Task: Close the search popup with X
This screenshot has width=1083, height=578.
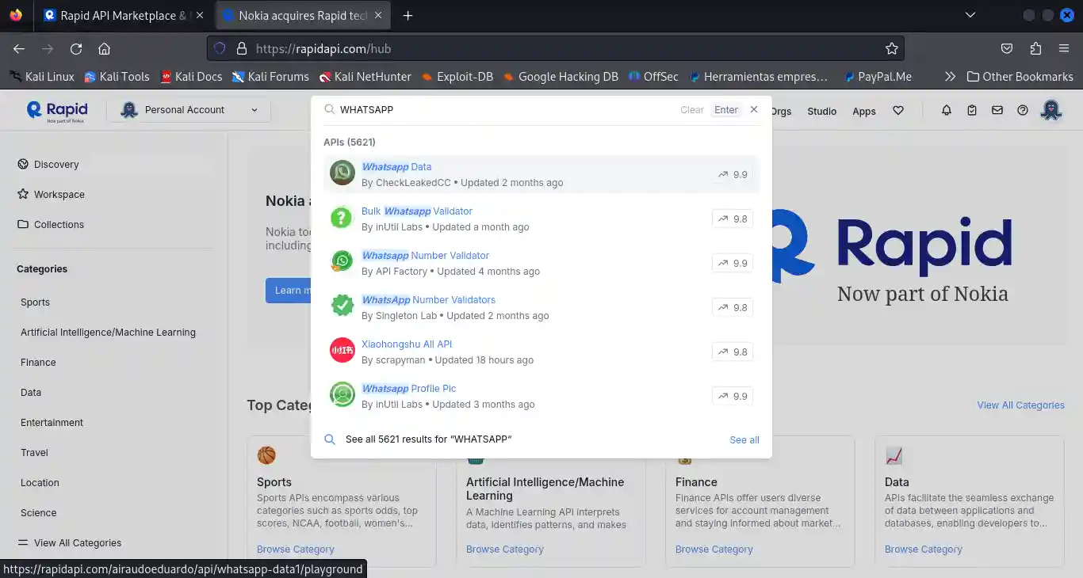Action: (754, 109)
